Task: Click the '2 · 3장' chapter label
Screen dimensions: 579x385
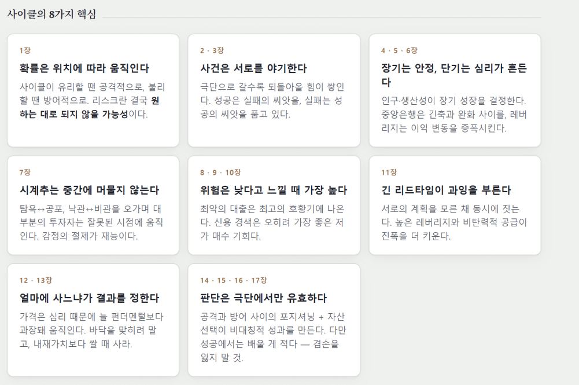Action: click(x=212, y=50)
